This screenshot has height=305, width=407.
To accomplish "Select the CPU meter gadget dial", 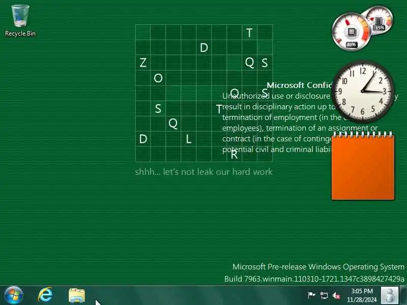I will tap(351, 32).
